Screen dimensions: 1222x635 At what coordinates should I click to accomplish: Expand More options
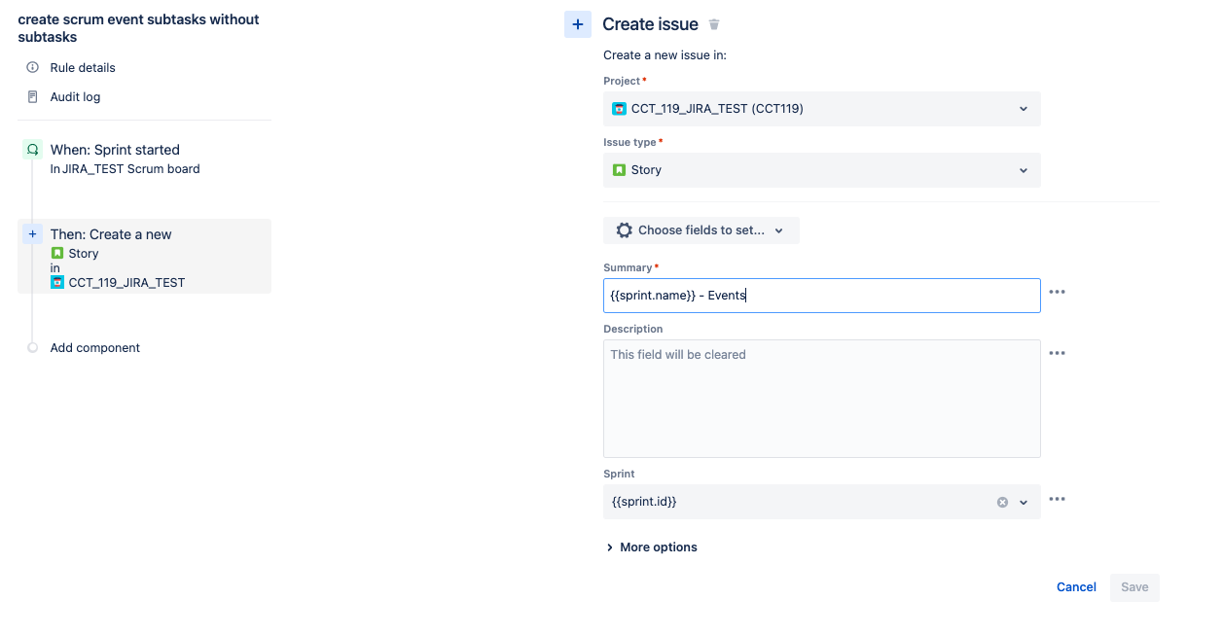click(652, 547)
